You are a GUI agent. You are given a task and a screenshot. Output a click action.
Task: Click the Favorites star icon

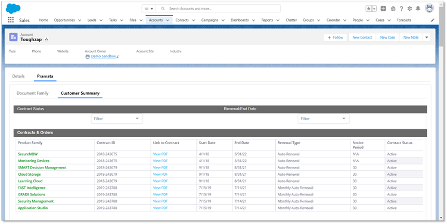click(x=368, y=9)
